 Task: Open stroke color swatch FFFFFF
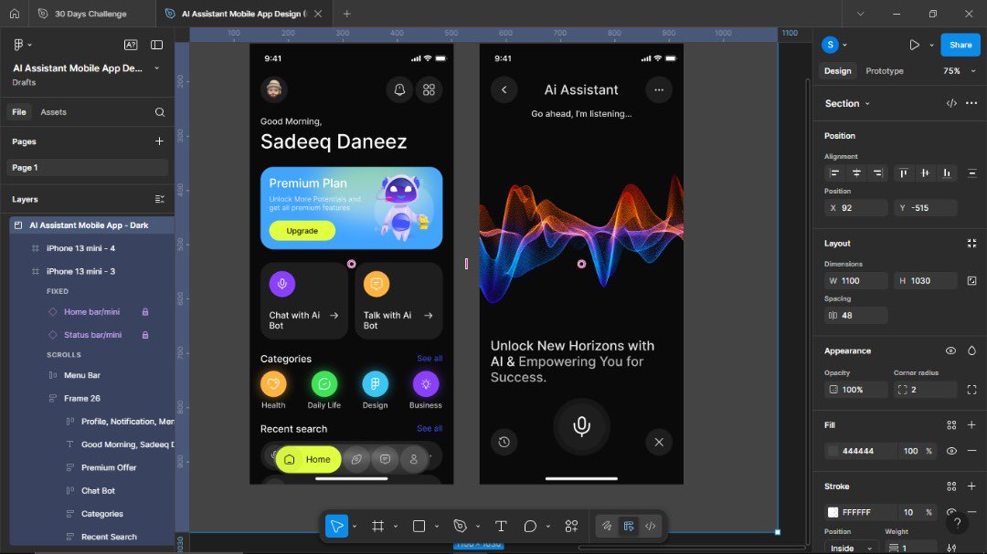click(833, 513)
